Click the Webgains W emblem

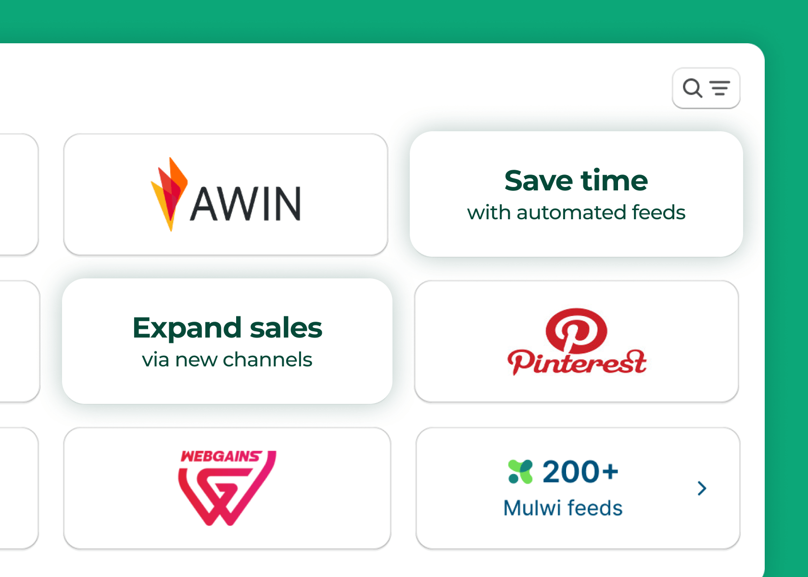[x=226, y=493]
